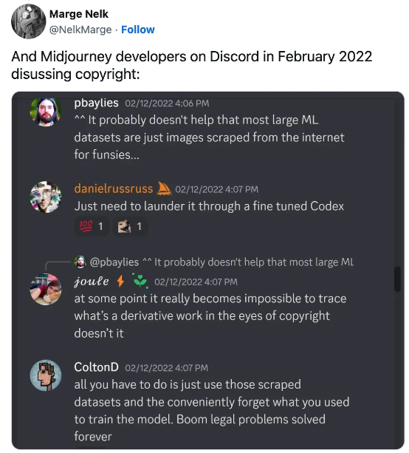
Task: Click the green sprout badge beside joule
Action: point(140,281)
